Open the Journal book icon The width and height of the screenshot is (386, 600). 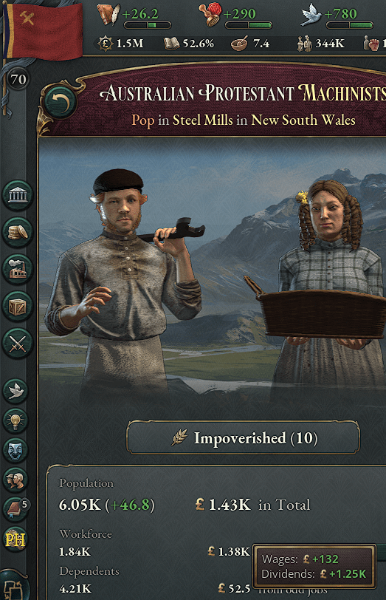(15, 509)
